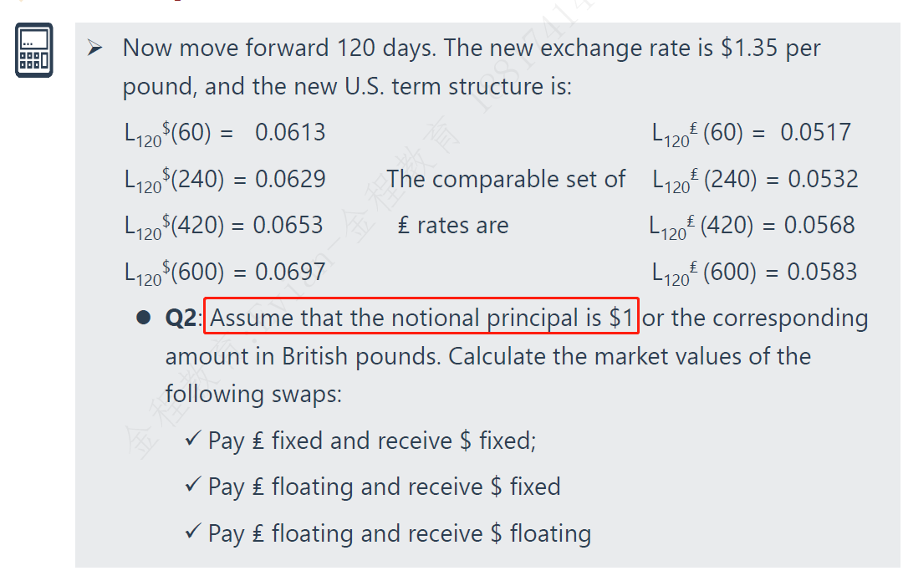
Task: Click the pound rate value 0.0583
Action: coord(822,272)
